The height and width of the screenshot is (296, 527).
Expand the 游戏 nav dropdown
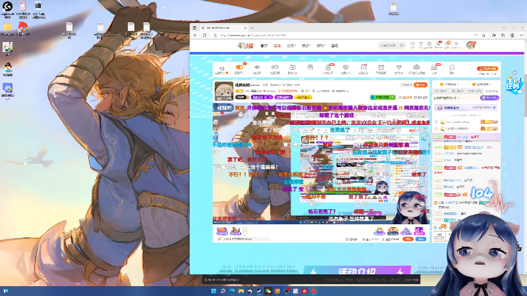tap(320, 45)
